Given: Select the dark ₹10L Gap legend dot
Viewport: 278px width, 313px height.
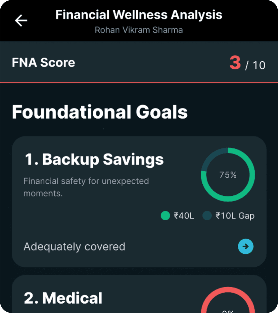Looking at the screenshot, I should (207, 216).
